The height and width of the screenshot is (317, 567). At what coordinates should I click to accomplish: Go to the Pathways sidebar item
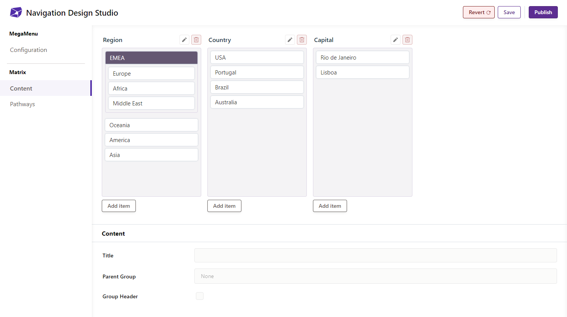(x=46, y=104)
